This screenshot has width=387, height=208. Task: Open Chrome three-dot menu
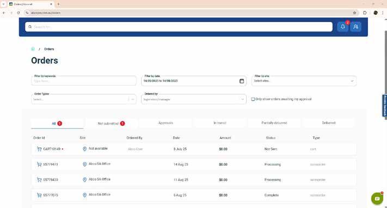pyautogui.click(x=383, y=13)
